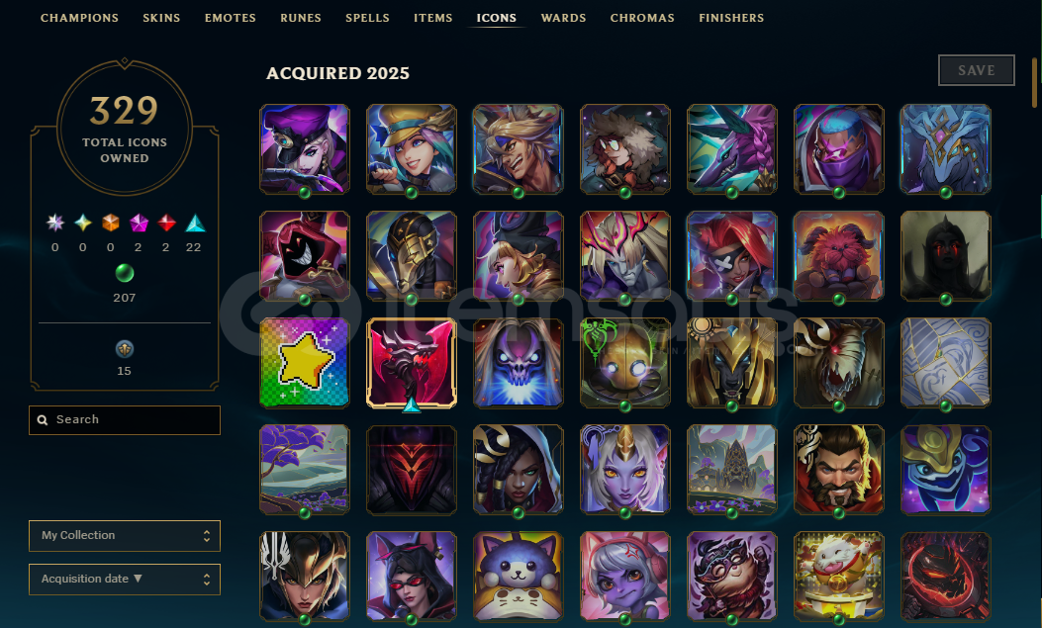Select the golden Azir helmet icon
Screen dimensions: 1042x628
[x=731, y=363]
